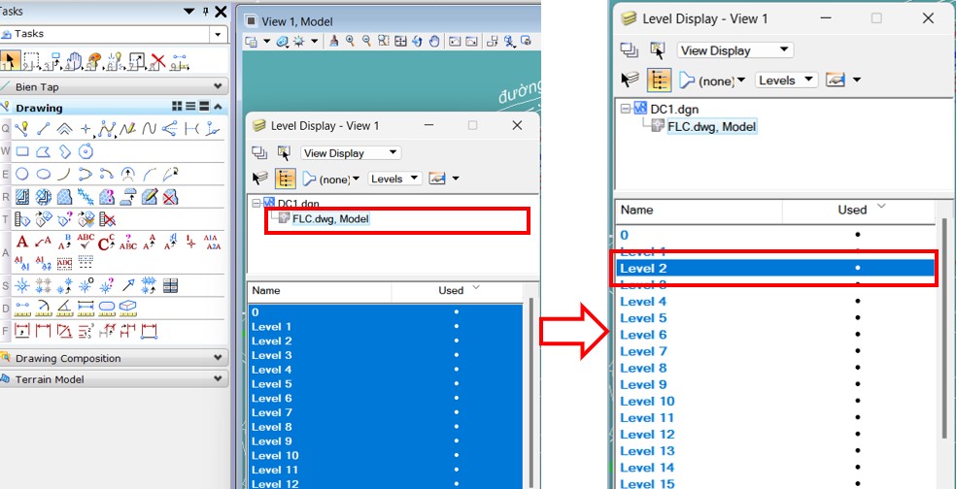Expand the Terrain Model task group

[x=218, y=379]
